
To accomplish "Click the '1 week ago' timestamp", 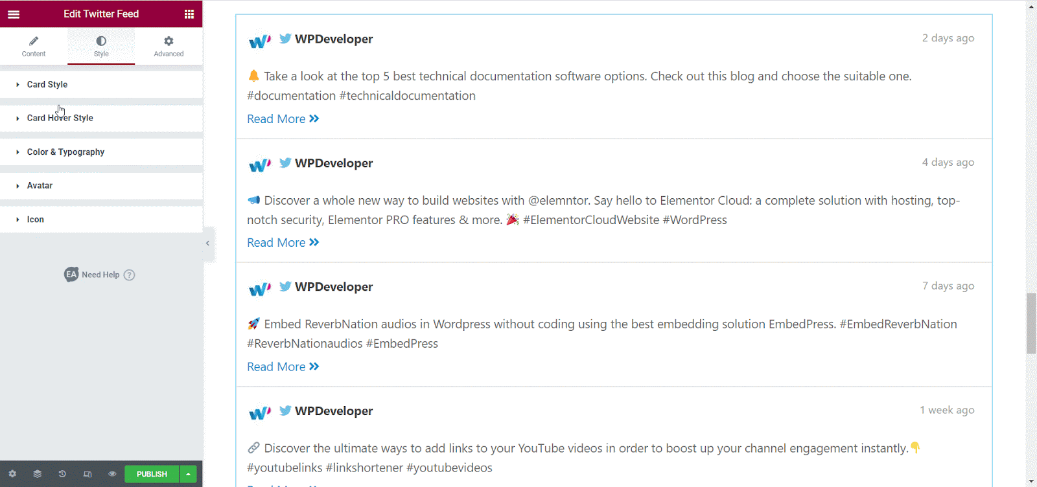I will [x=947, y=411].
